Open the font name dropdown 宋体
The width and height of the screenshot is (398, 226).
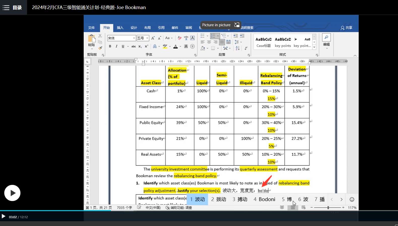(134, 38)
